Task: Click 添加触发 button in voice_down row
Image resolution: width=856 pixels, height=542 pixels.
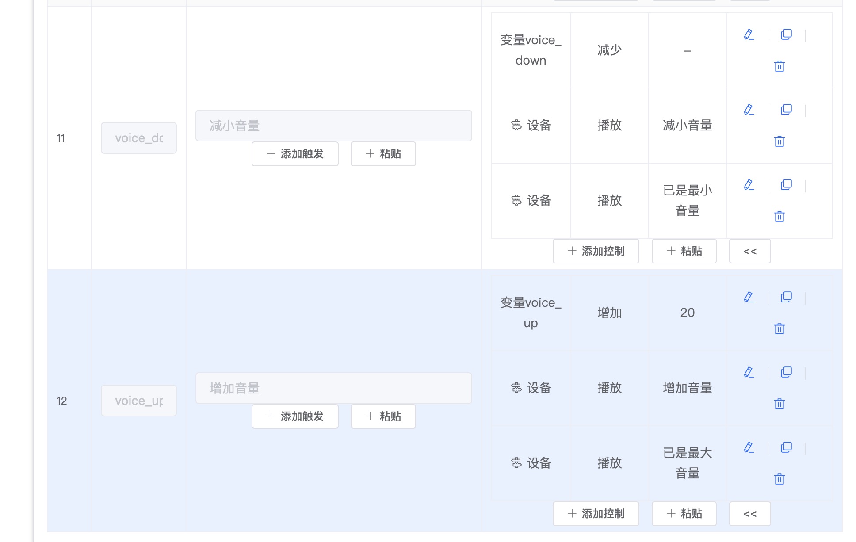Action: [x=294, y=153]
